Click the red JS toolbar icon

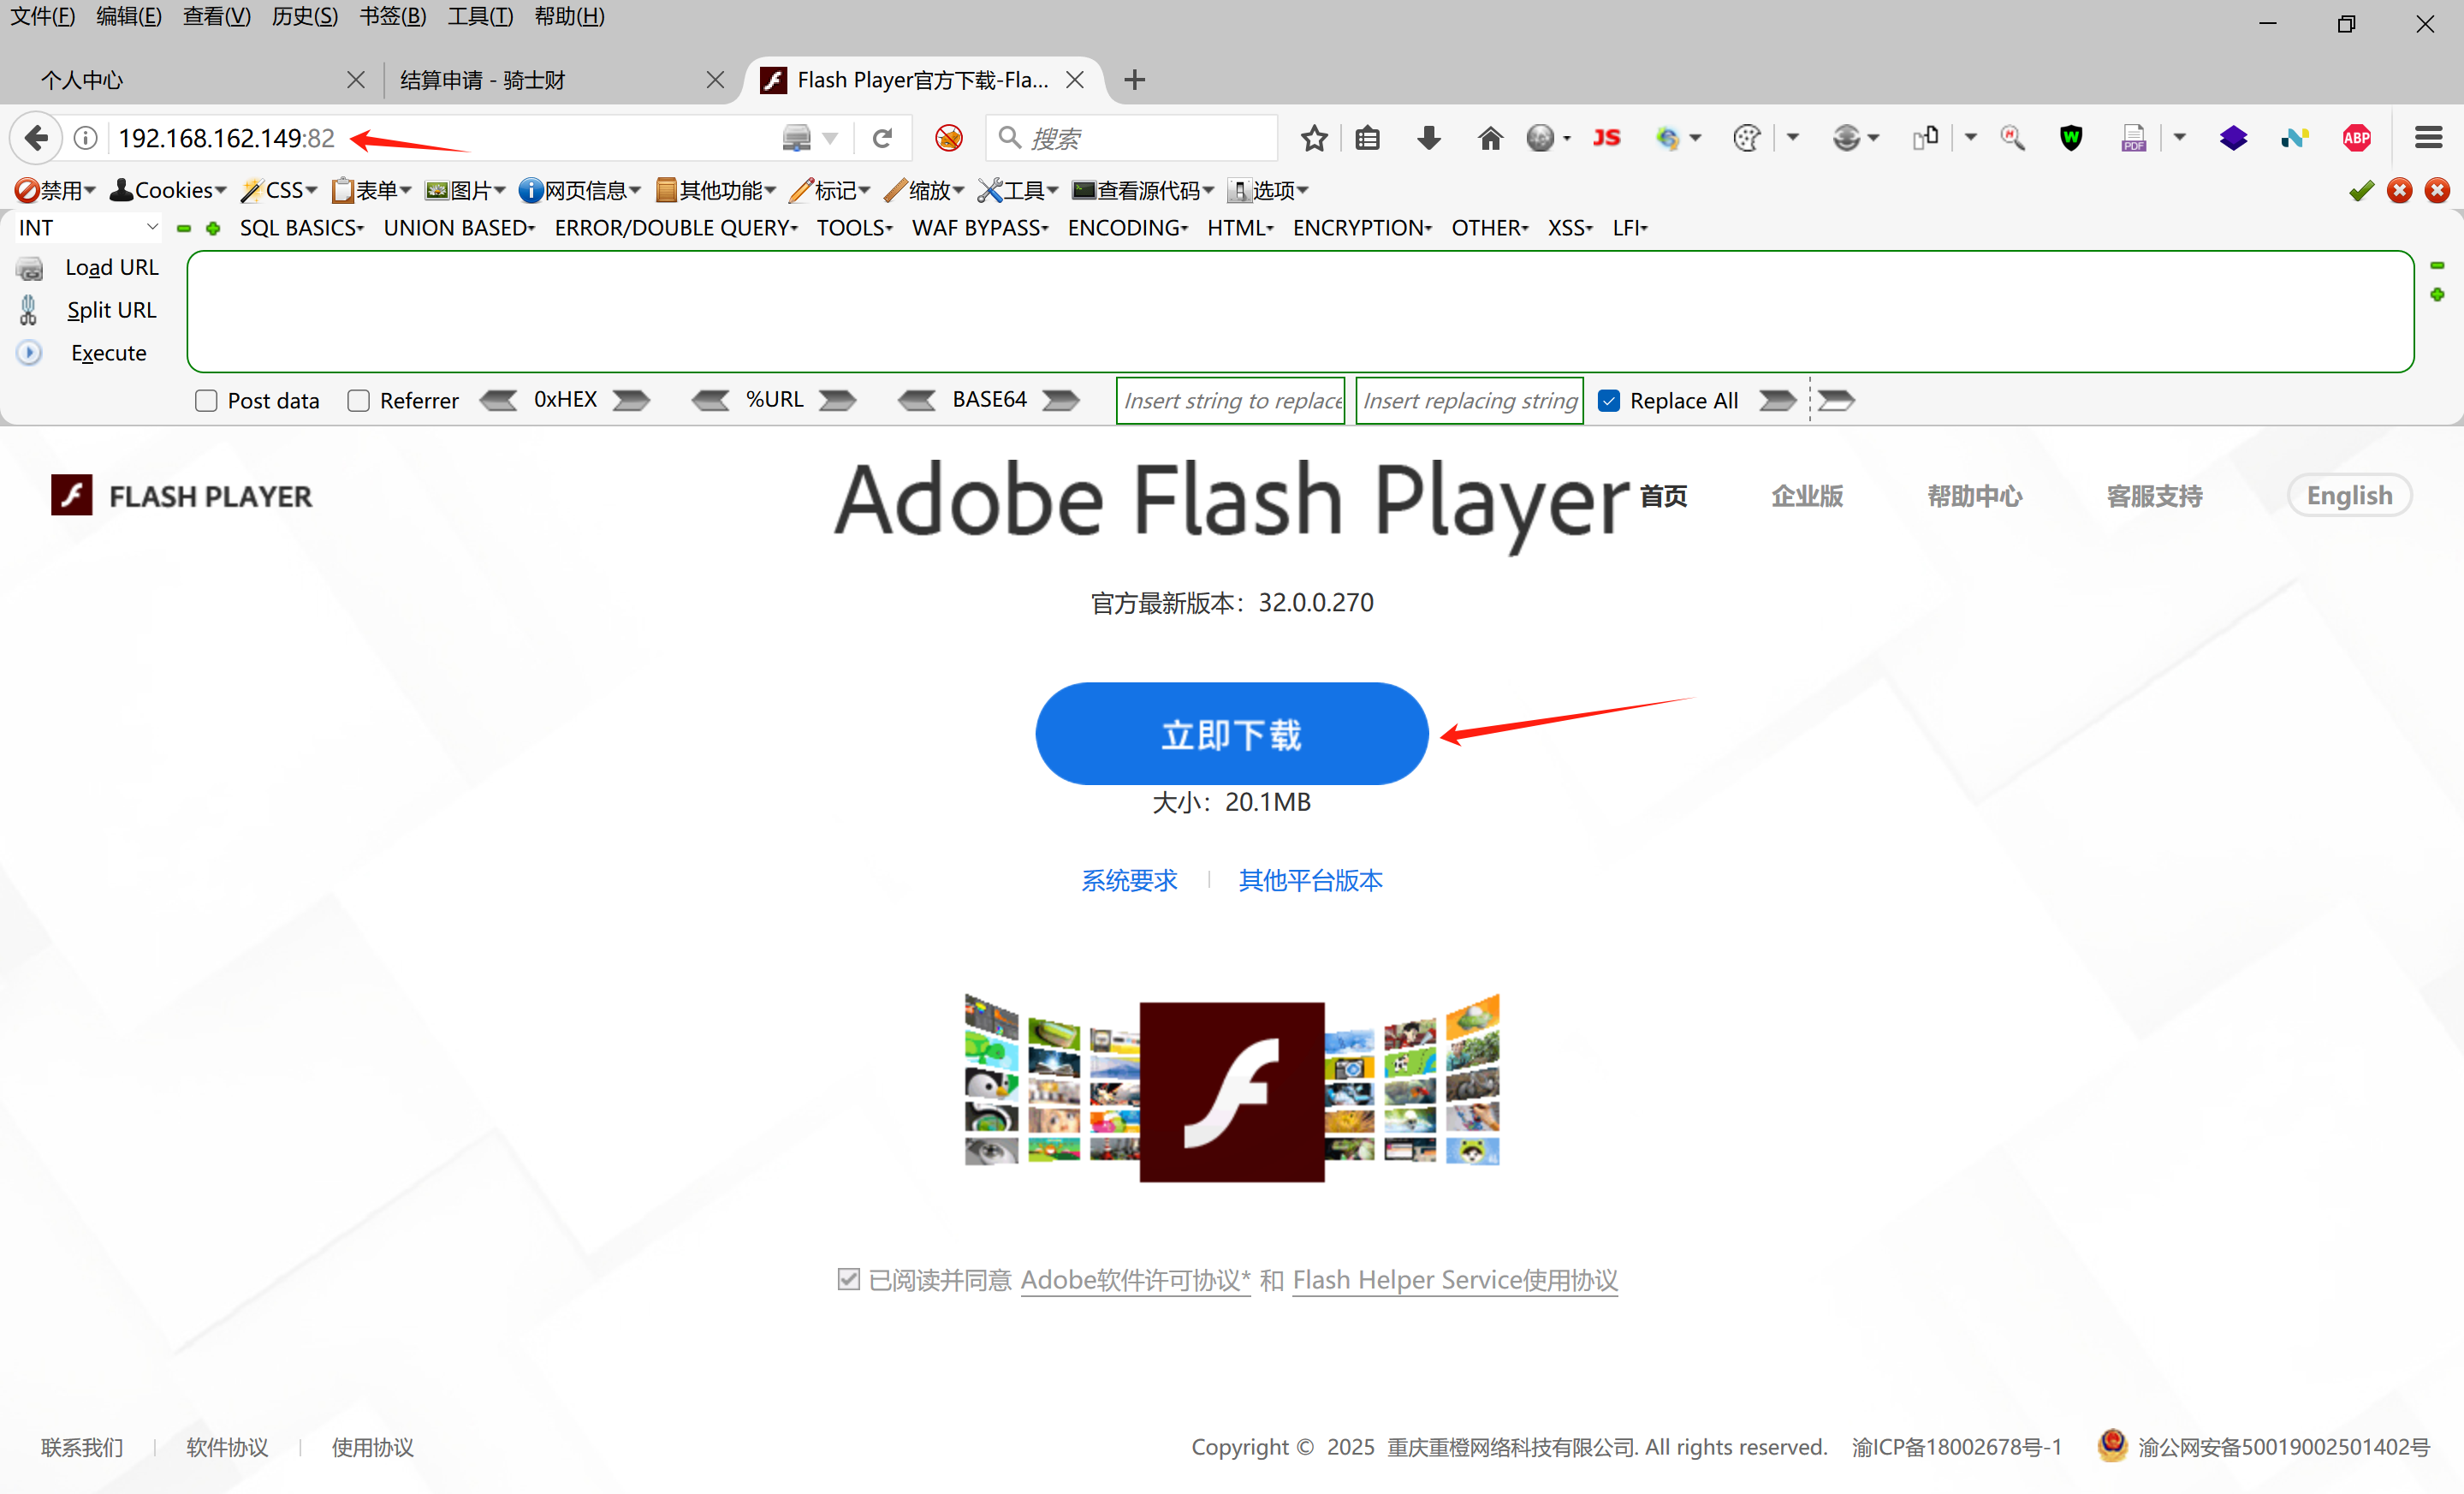pos(1606,138)
